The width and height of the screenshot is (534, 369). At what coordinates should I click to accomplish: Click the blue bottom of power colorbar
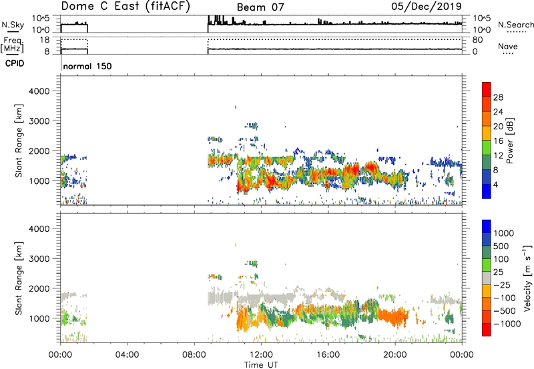(487, 191)
